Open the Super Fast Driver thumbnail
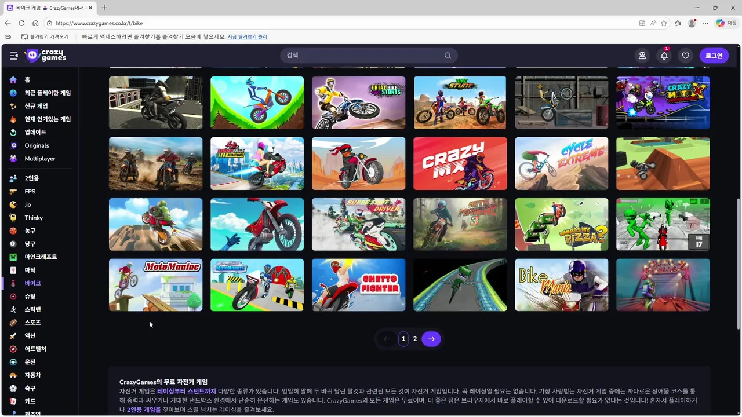 click(x=359, y=224)
